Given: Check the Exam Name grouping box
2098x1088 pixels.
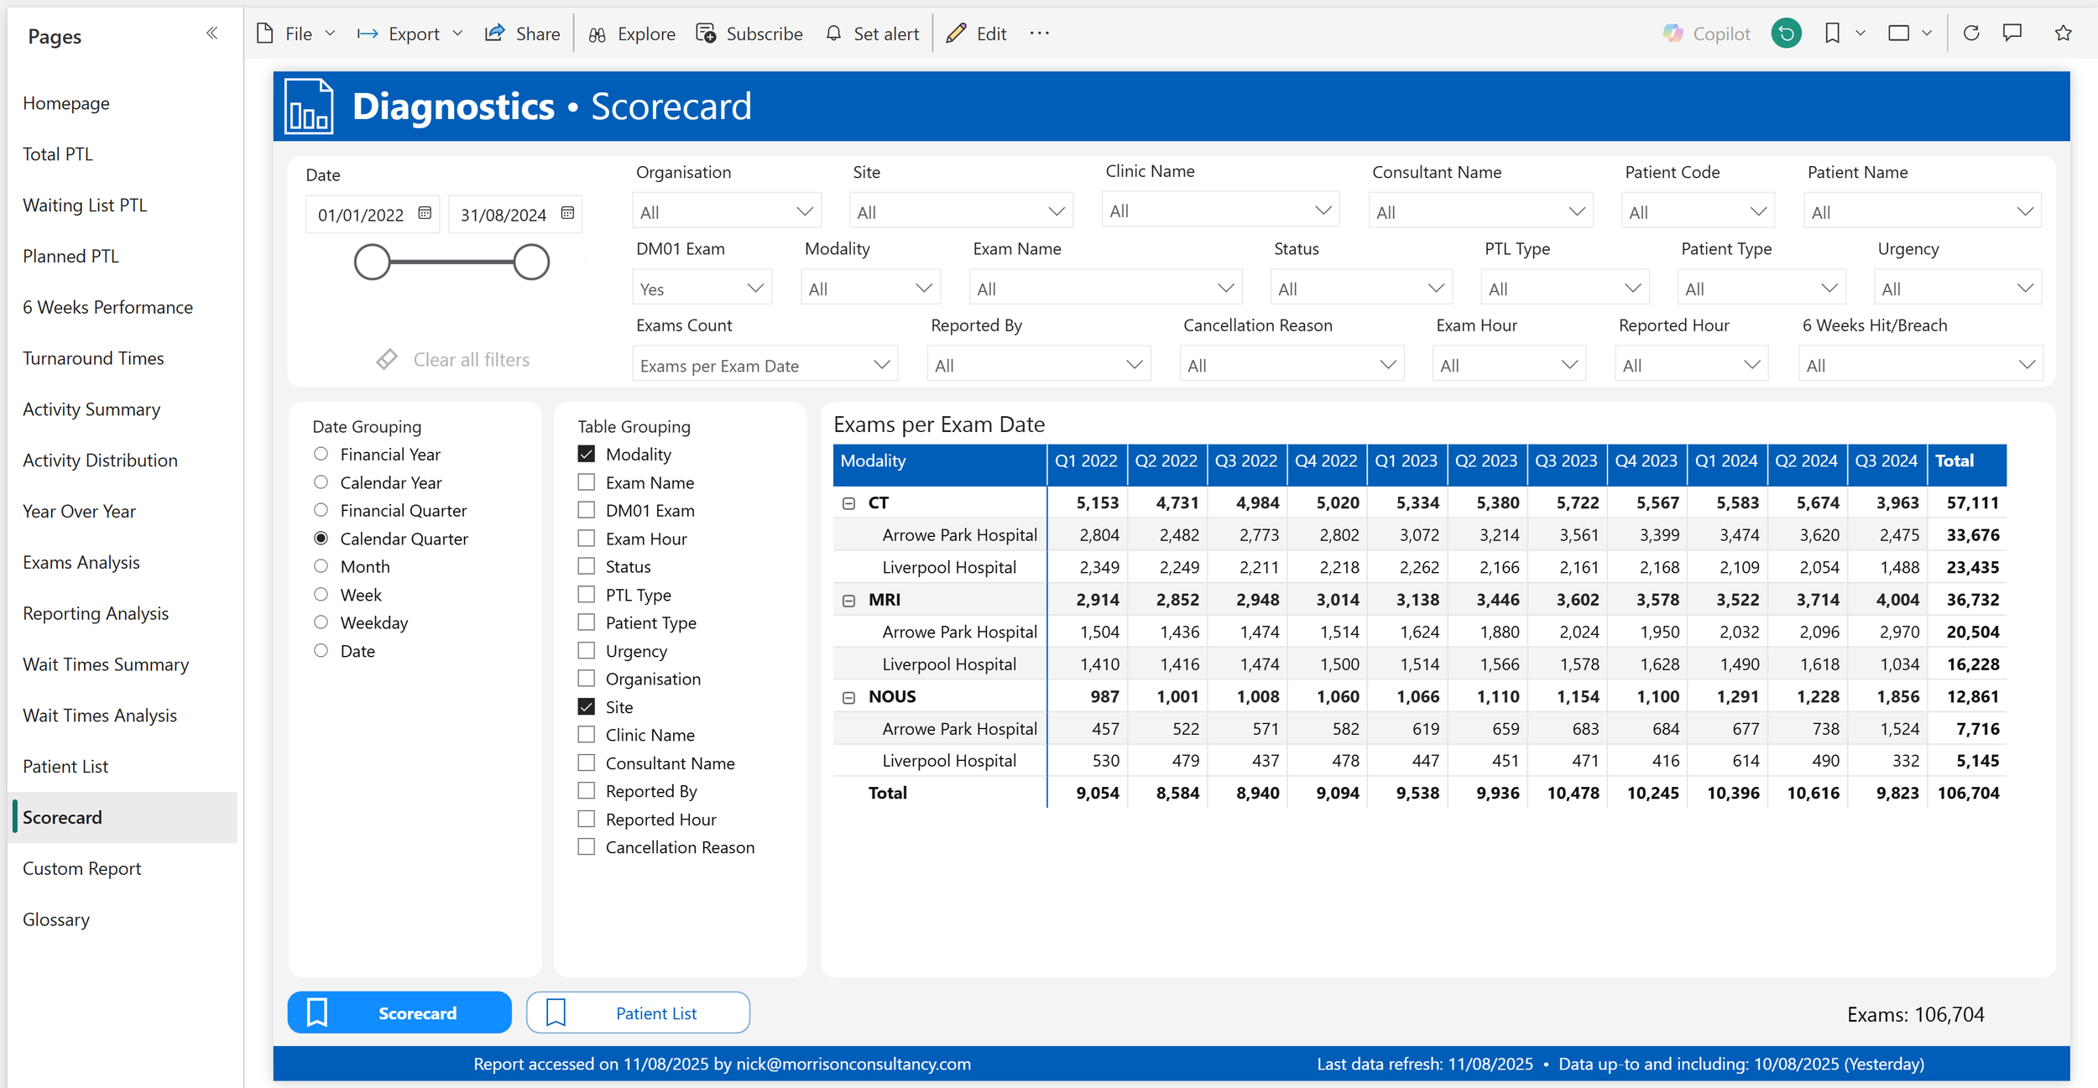Looking at the screenshot, I should tap(587, 482).
